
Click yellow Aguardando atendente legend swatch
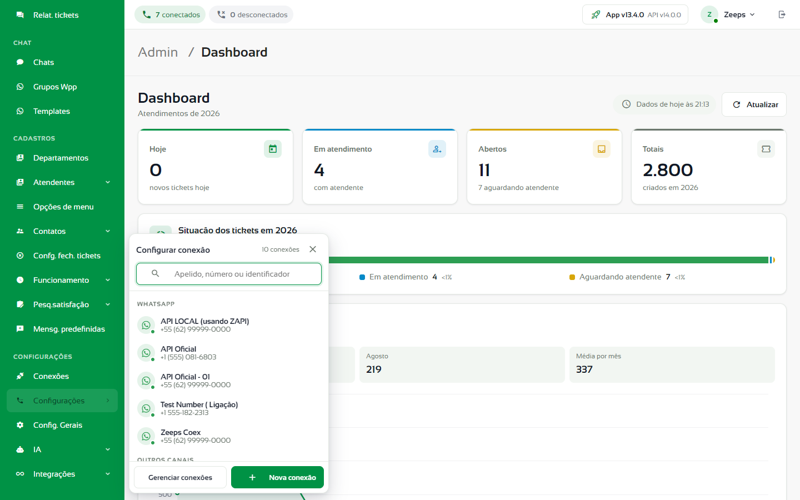(572, 277)
